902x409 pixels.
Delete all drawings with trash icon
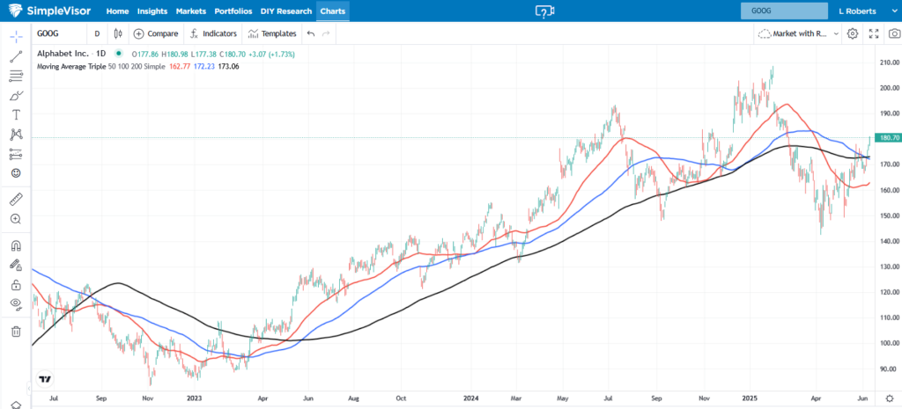tap(16, 332)
